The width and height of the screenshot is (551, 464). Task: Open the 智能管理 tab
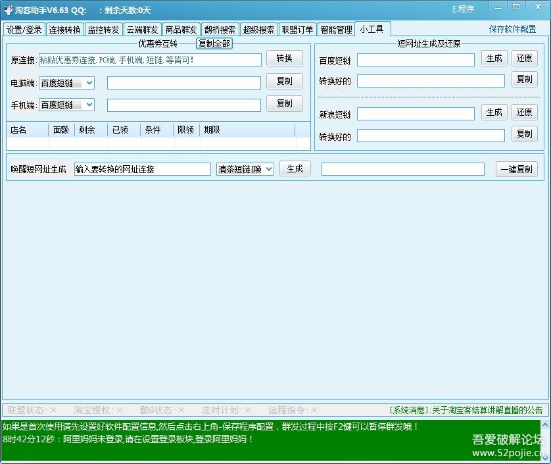[336, 30]
